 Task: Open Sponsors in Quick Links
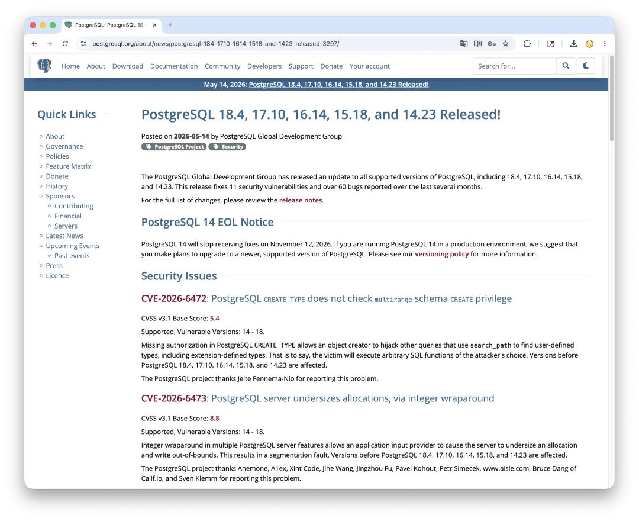click(60, 196)
